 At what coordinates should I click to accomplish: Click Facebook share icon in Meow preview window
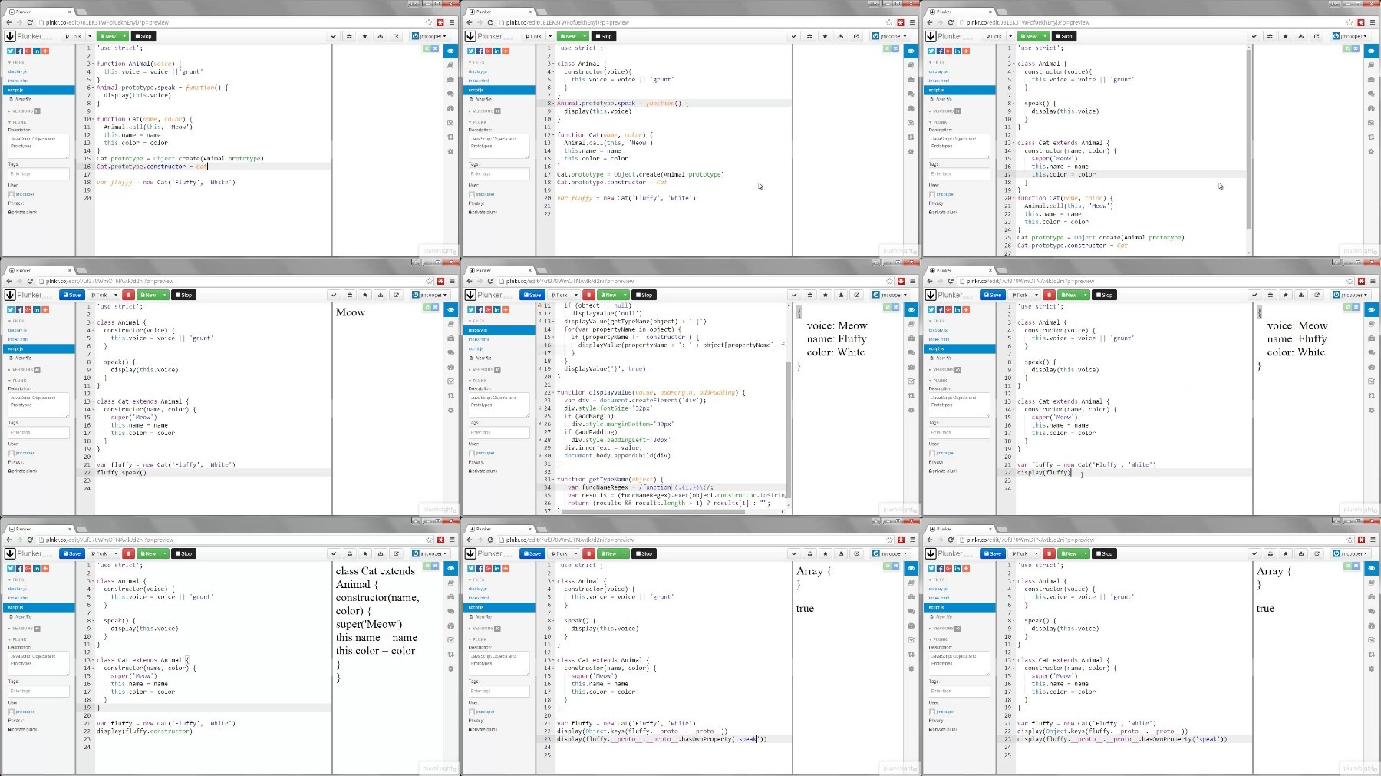pyautogui.click(x=19, y=309)
